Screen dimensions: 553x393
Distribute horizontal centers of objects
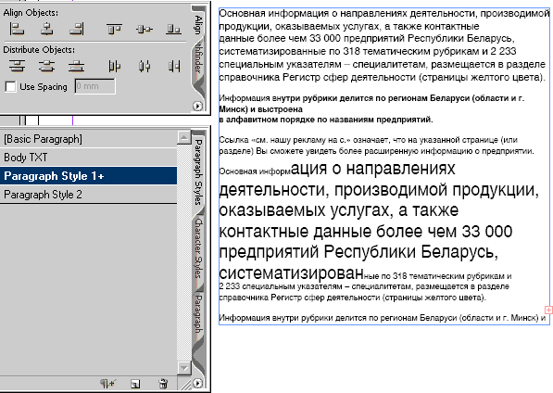tap(144, 66)
